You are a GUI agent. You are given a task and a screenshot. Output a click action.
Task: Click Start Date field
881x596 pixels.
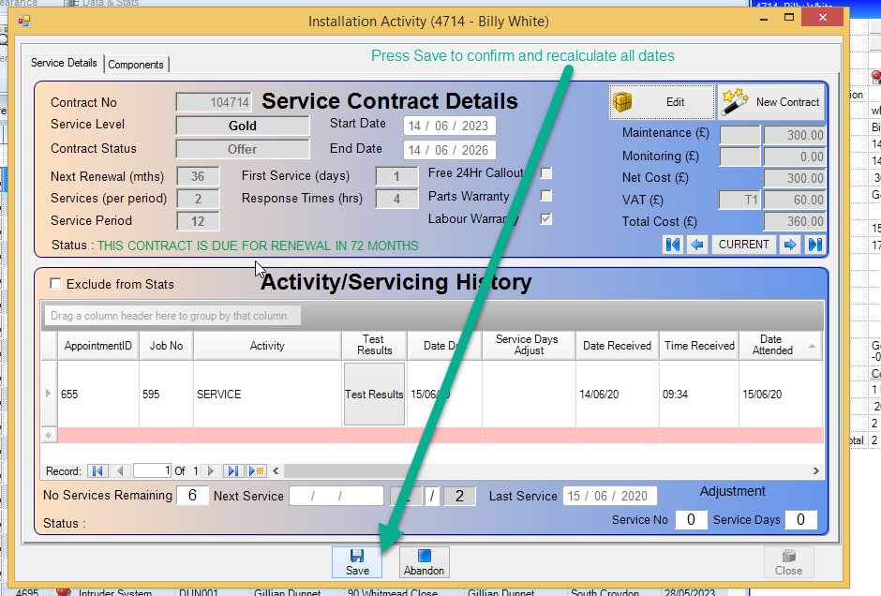[450, 126]
